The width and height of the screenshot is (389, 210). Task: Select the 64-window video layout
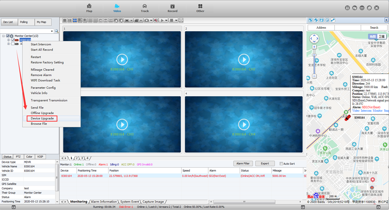[x=106, y=20]
